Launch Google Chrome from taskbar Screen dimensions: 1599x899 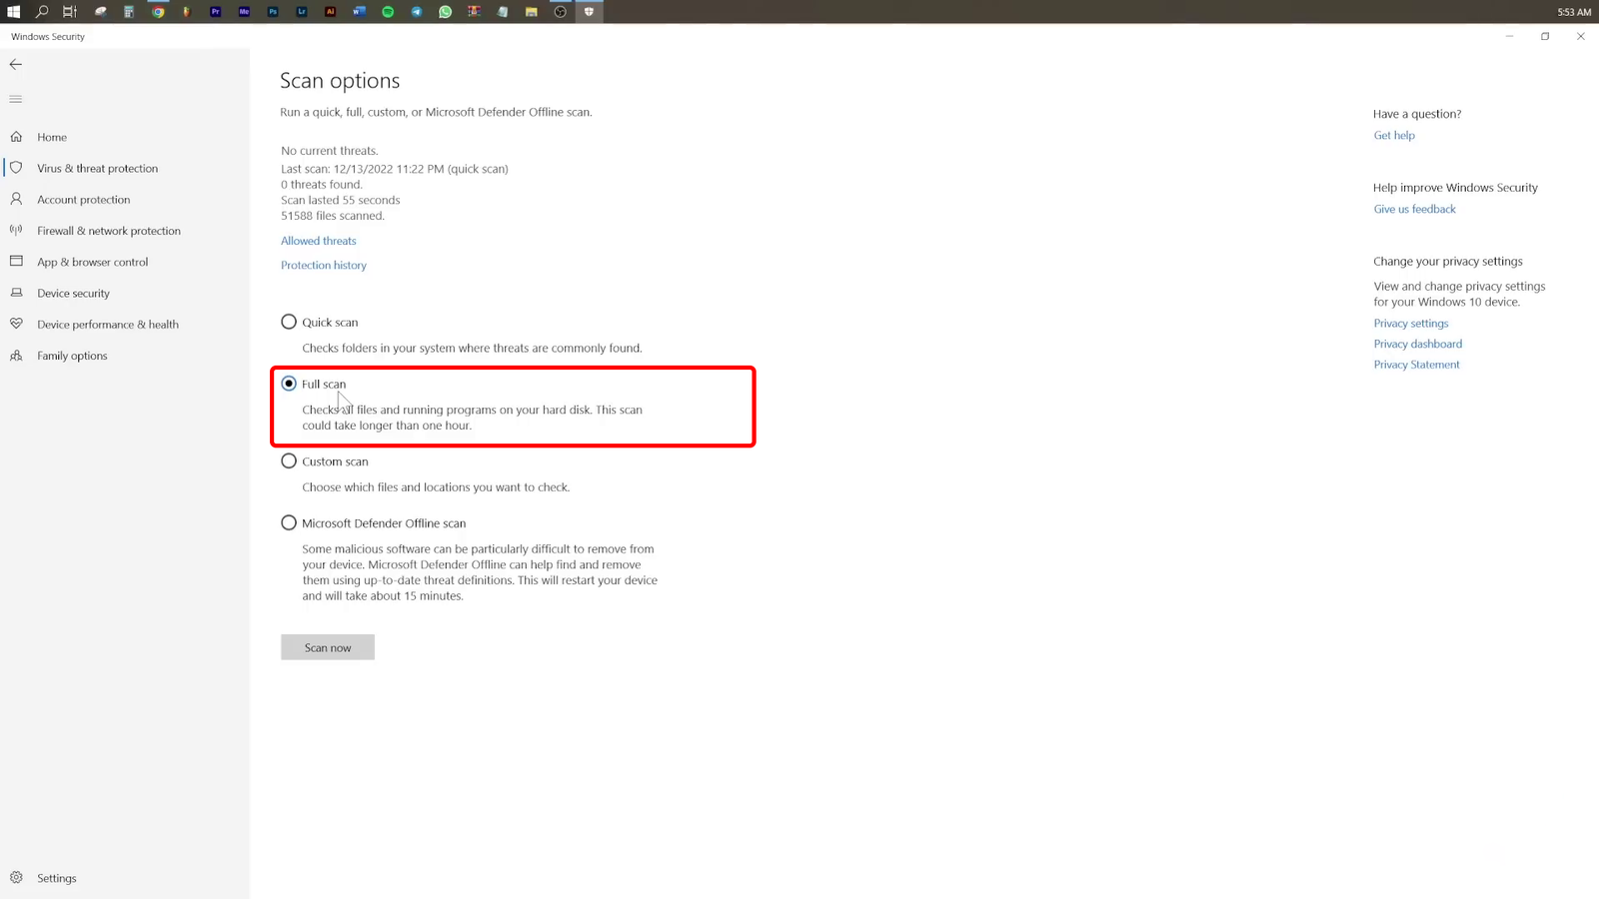[158, 12]
